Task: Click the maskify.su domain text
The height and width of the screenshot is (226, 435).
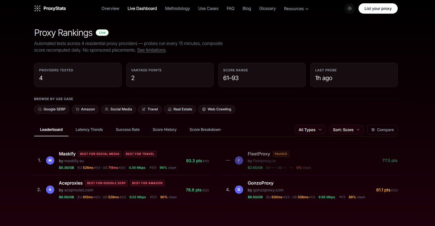Action: (x=74, y=161)
